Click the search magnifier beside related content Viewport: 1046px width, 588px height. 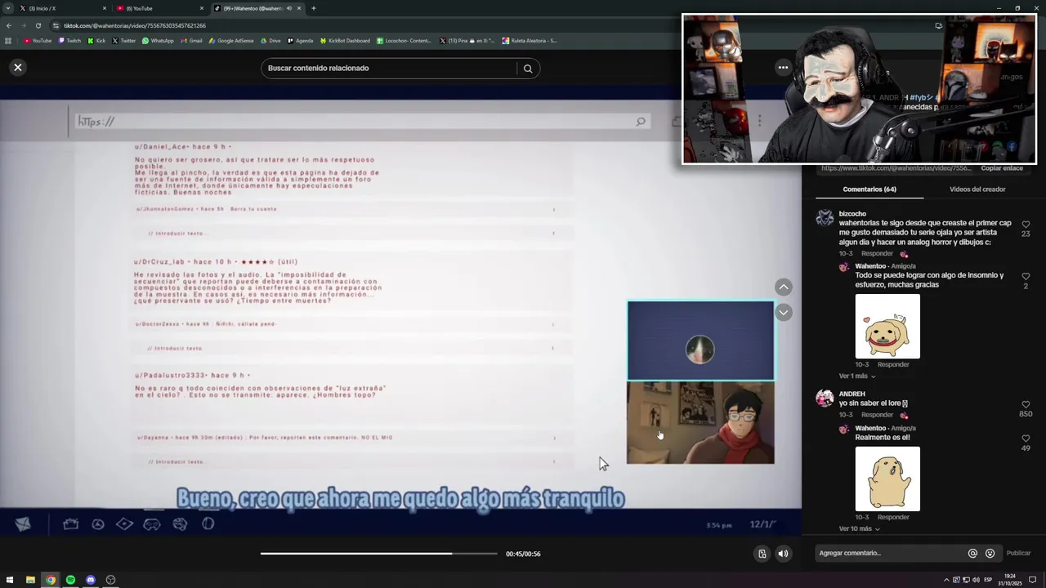pyautogui.click(x=528, y=69)
